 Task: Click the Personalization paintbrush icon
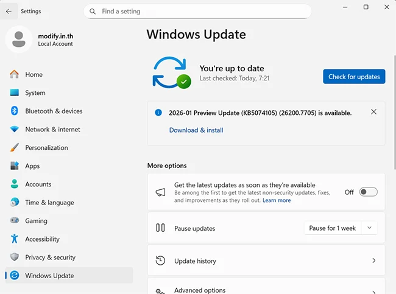(15, 147)
